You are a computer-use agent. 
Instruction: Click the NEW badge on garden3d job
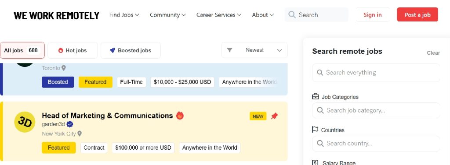(258, 116)
